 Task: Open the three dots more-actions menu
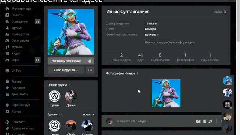[90, 70]
